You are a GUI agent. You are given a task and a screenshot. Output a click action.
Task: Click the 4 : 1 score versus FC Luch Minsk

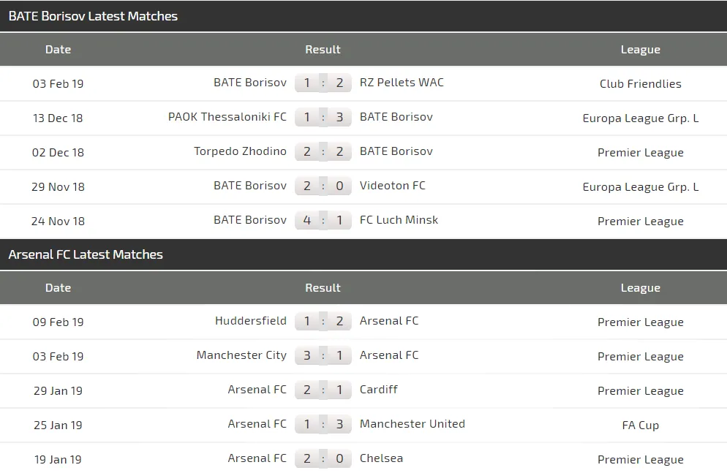tap(323, 220)
